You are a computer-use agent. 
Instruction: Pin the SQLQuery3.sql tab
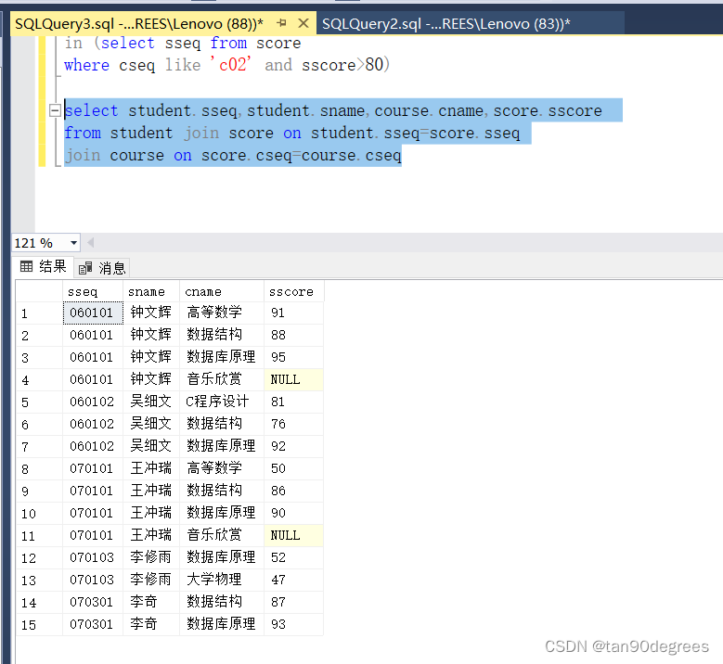282,22
